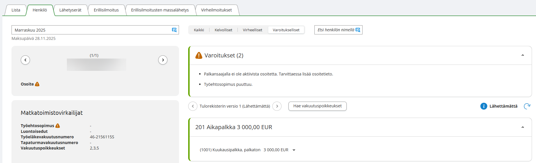Click the Osoite warning icon
The height and width of the screenshot is (163, 536).
point(37,84)
